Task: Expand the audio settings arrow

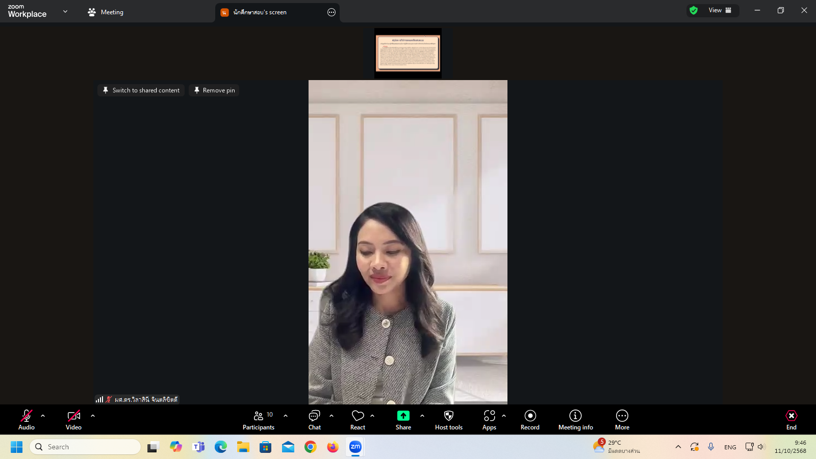Action: pyautogui.click(x=43, y=416)
